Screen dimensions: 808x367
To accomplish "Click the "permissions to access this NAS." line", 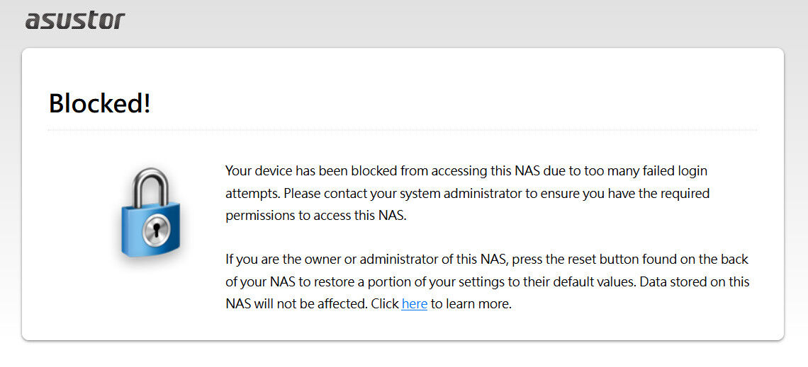I will click(x=316, y=216).
